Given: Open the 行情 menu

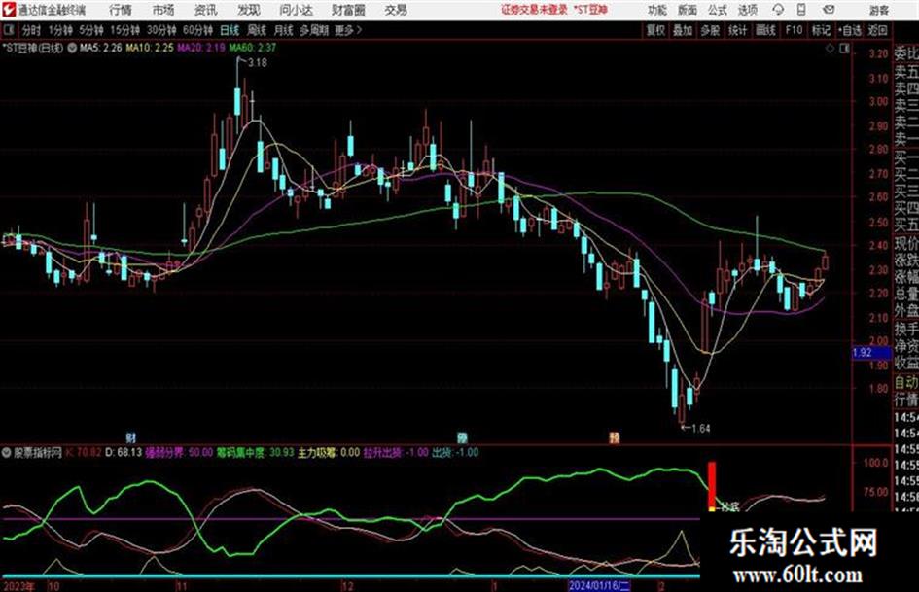Looking at the screenshot, I should pyautogui.click(x=121, y=10).
